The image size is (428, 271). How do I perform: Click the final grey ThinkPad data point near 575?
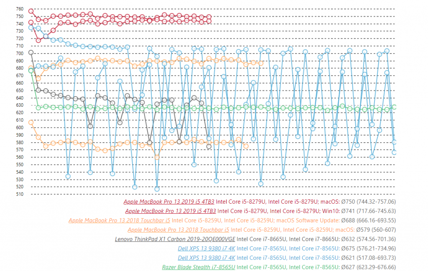coord(209,146)
